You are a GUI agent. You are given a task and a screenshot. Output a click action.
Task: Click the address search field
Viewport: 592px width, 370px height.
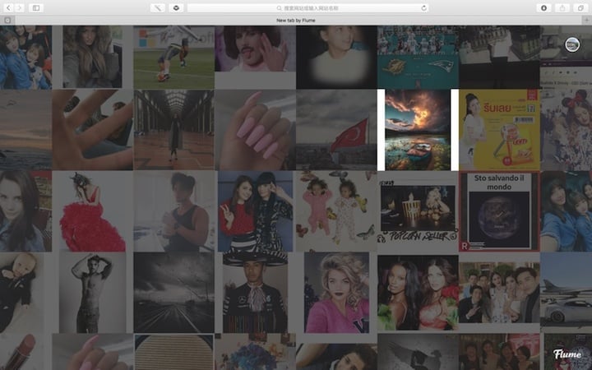[x=306, y=7]
